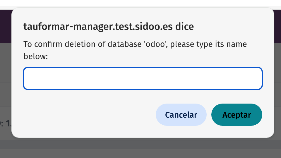Image resolution: width=281 pixels, height=158 pixels.
Task: Abort the database deletion via Cancelar
Action: [181, 115]
